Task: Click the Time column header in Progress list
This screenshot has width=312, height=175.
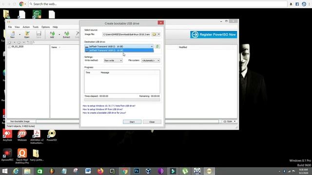Action: (x=88, y=72)
